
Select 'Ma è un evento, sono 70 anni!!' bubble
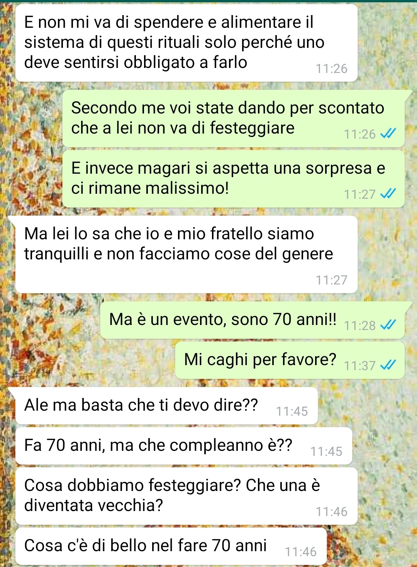coord(253,320)
